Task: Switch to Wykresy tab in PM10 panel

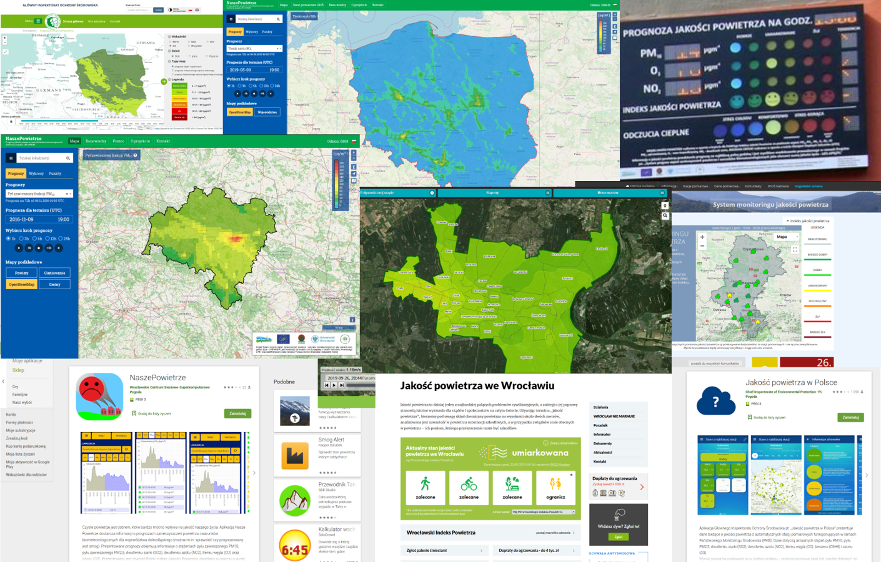Action: [x=36, y=174]
